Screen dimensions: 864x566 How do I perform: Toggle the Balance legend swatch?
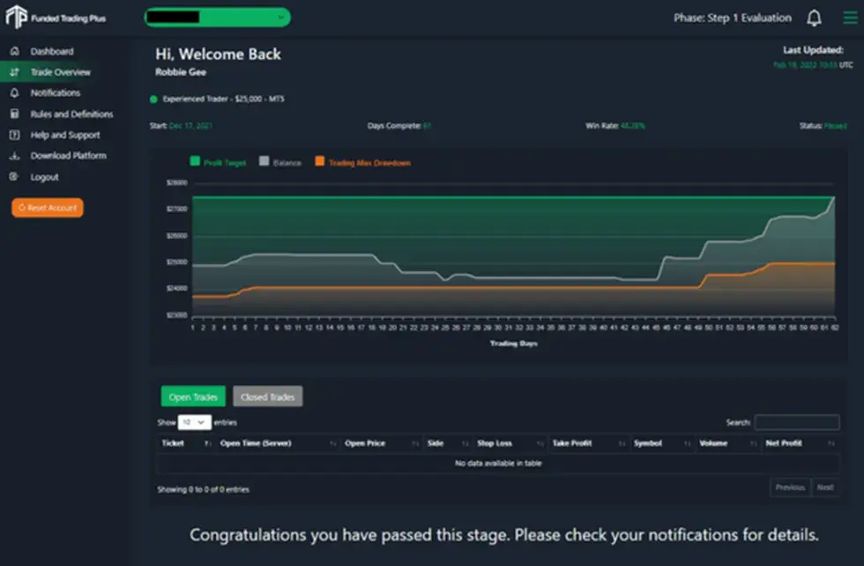[264, 161]
